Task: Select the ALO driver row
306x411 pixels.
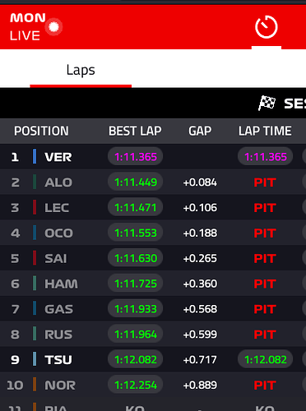Action: click(x=153, y=182)
